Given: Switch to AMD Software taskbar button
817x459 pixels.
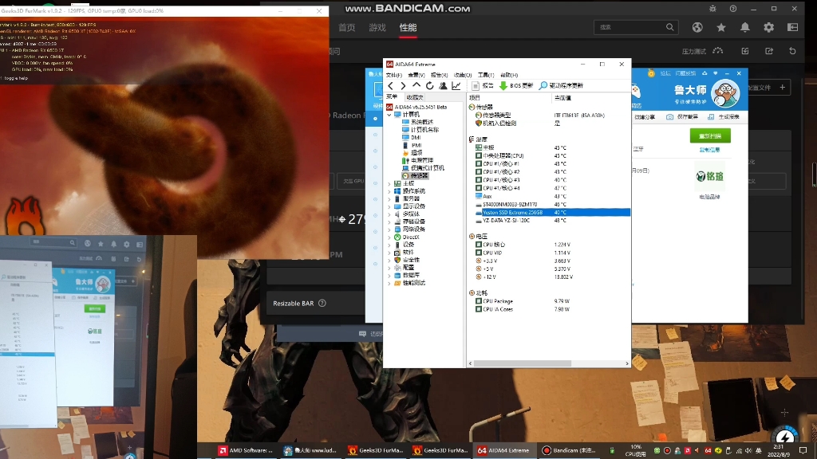Looking at the screenshot, I should point(246,451).
